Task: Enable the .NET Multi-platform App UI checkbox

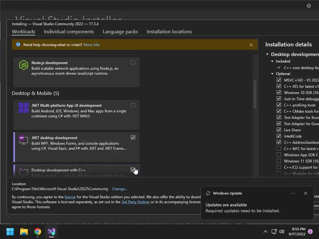Action: click(x=133, y=105)
